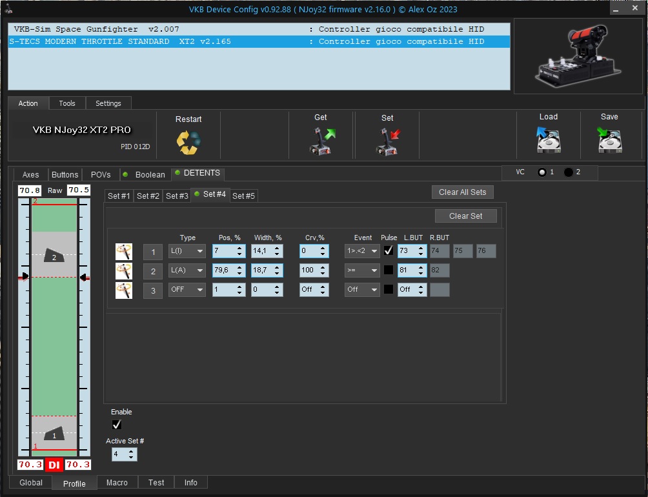Uncheck the Enable detents checkbox

(117, 425)
